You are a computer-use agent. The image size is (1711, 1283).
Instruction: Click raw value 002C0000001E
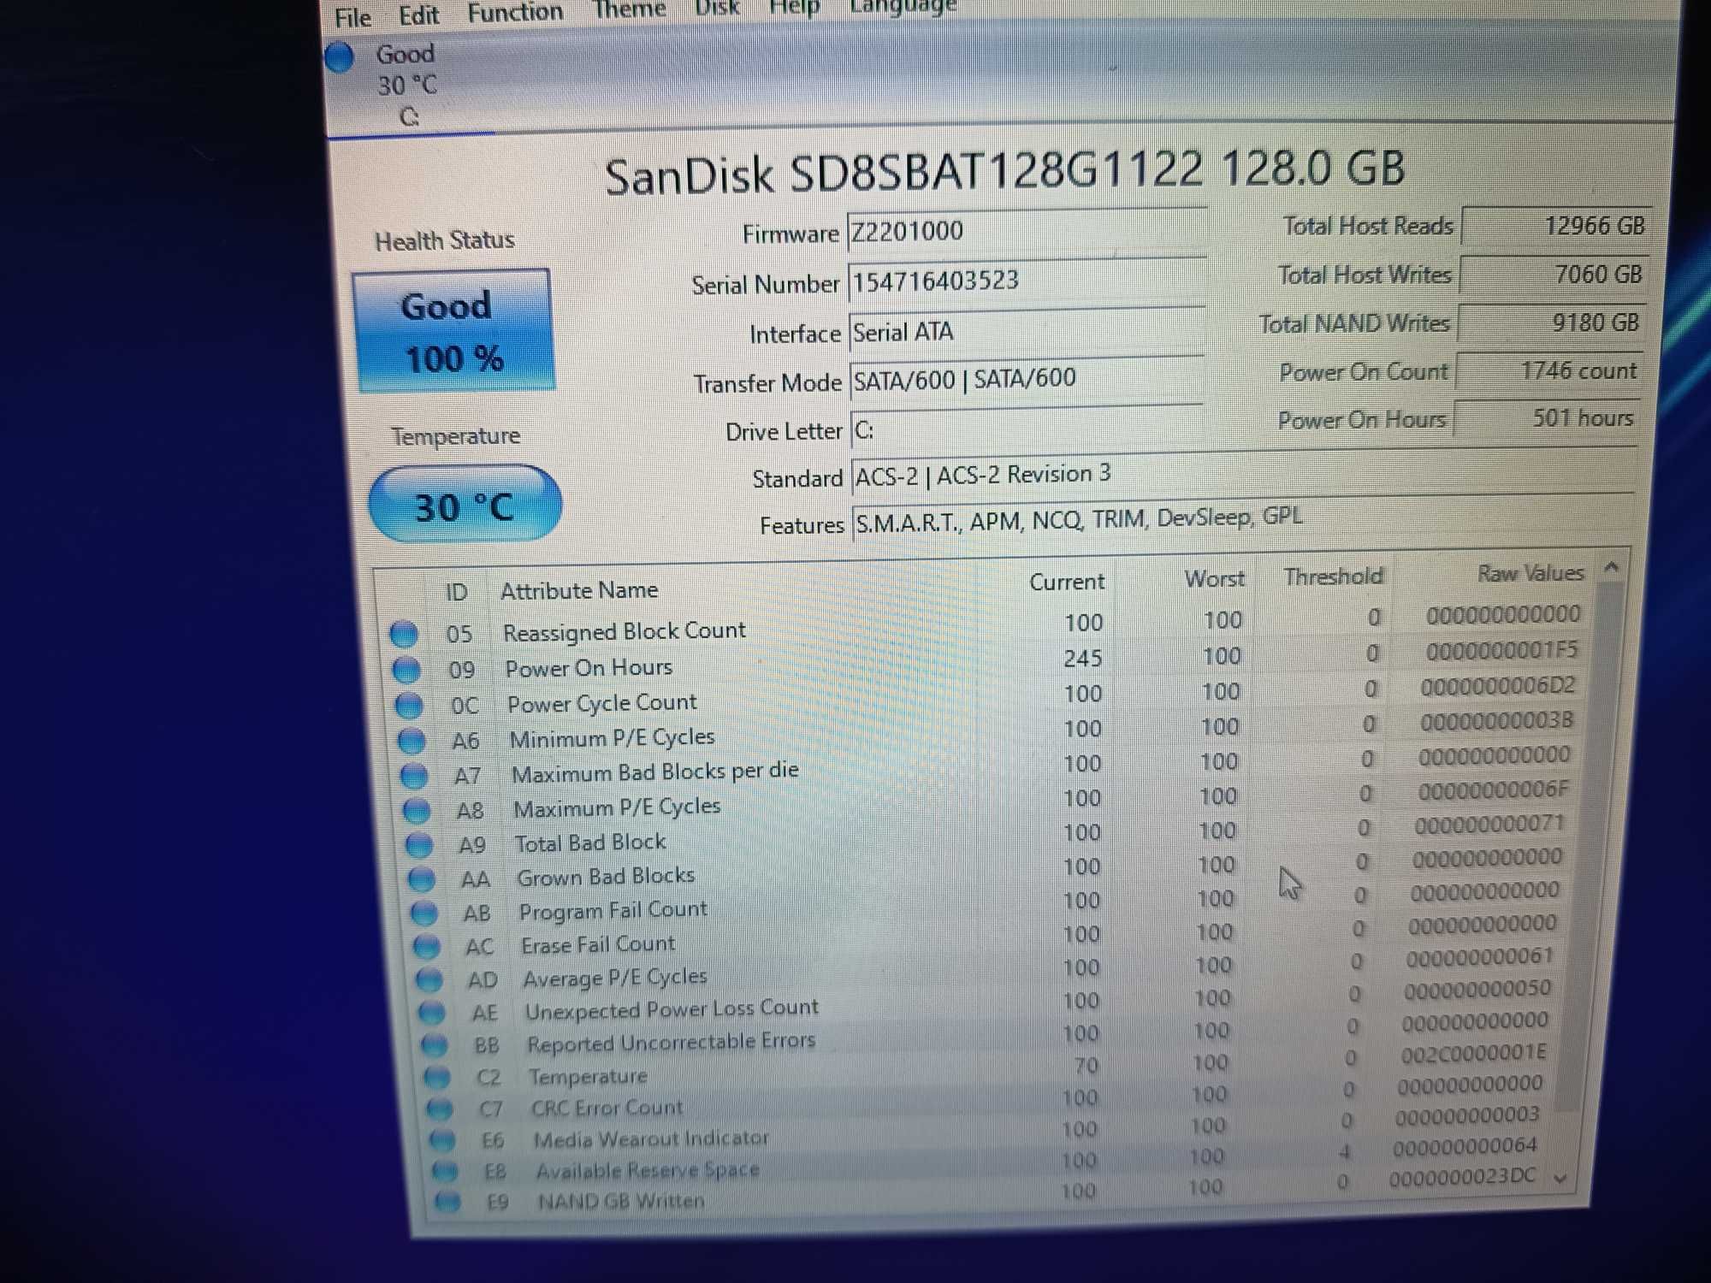(1474, 1053)
